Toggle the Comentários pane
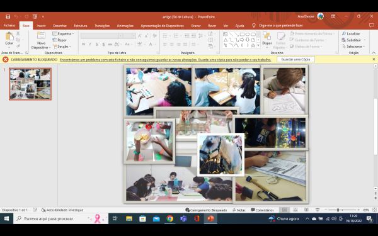 (x=262, y=210)
